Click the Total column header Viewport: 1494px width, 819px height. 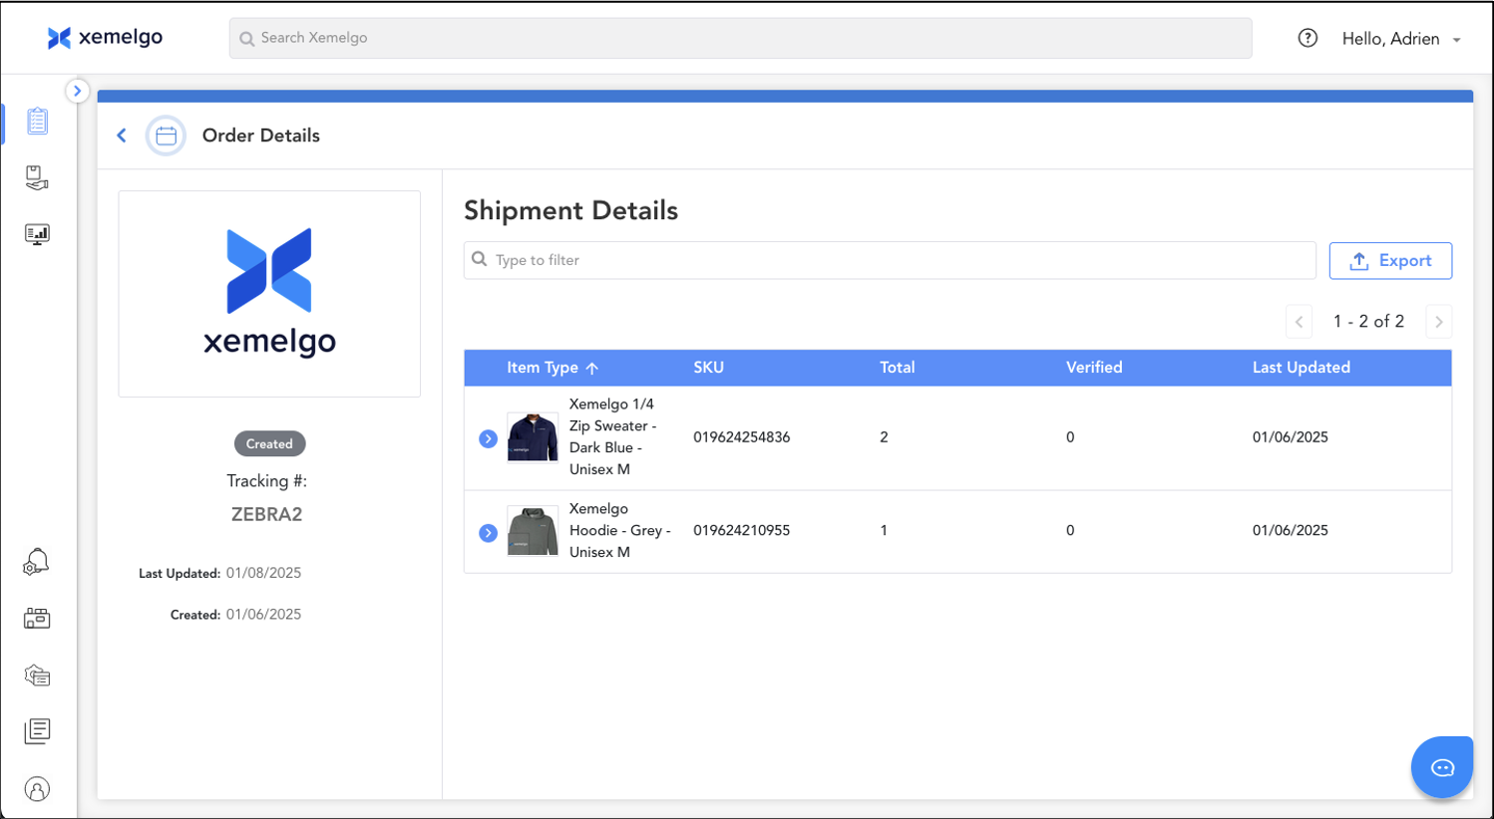coord(897,368)
